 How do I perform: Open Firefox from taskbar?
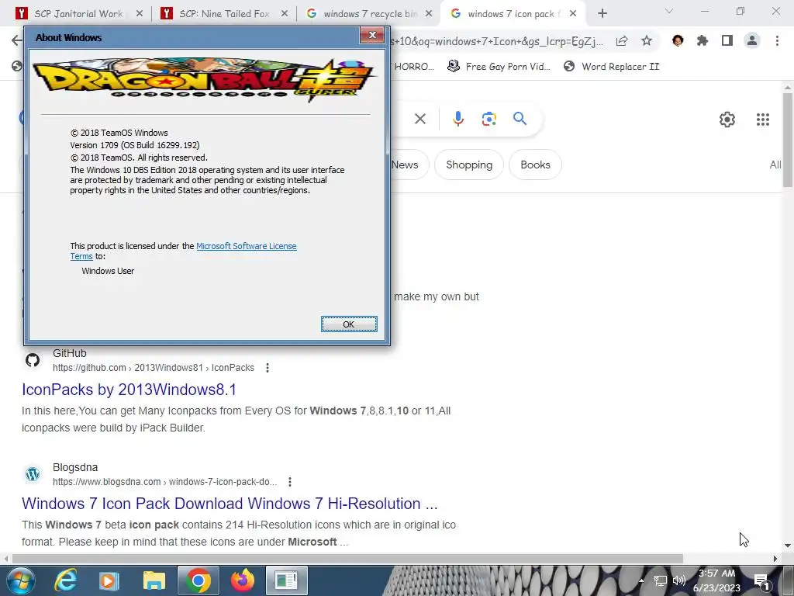[x=243, y=580]
